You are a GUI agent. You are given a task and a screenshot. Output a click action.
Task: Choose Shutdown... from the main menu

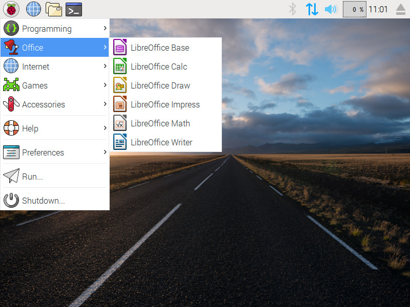click(x=55, y=200)
